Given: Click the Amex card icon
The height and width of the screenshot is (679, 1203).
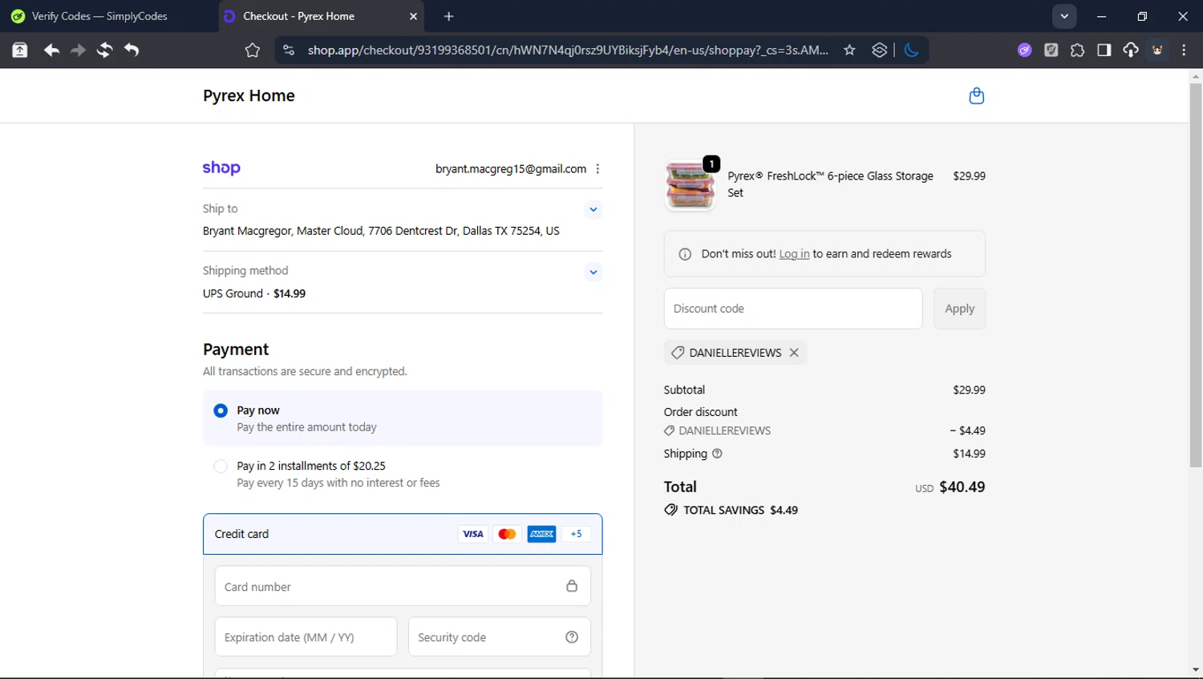Looking at the screenshot, I should click(541, 534).
